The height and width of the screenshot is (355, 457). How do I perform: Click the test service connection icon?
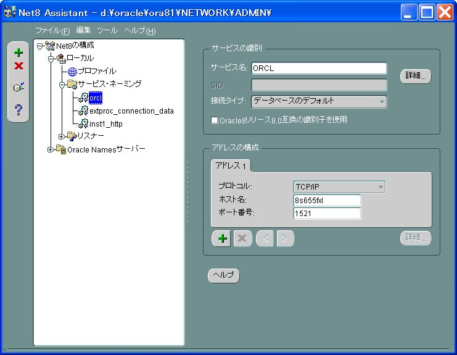(19, 87)
